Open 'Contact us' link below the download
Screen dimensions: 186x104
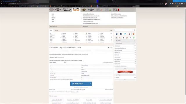click(75, 92)
